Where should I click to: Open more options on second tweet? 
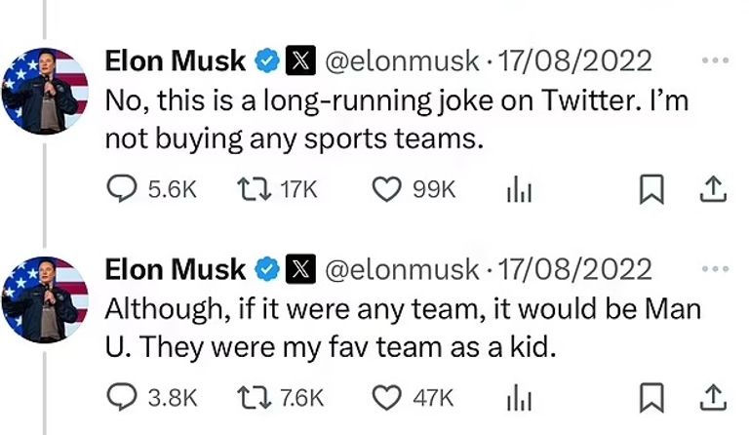pos(715,268)
